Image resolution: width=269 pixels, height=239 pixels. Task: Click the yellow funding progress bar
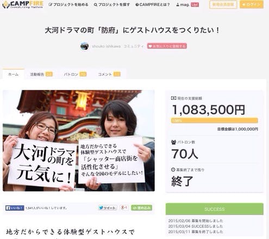click(215, 120)
